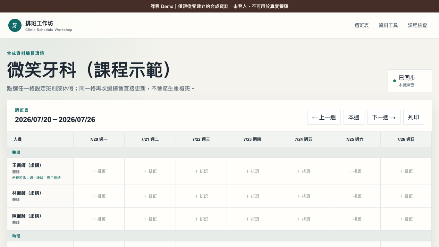This screenshot has width=439, height=247.
Task: Add shift for 王醫師 on 7/20 週一
Action: pos(99,171)
